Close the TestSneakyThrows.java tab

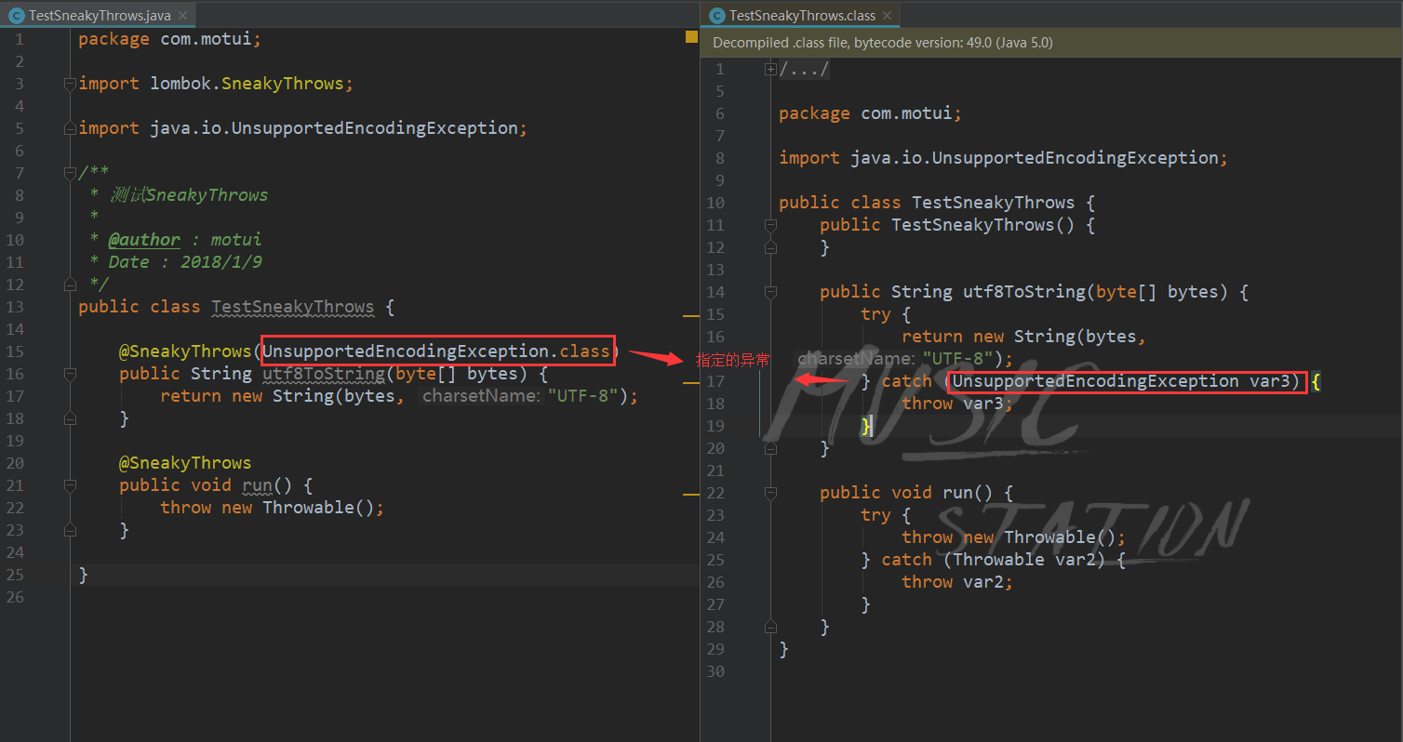click(182, 16)
